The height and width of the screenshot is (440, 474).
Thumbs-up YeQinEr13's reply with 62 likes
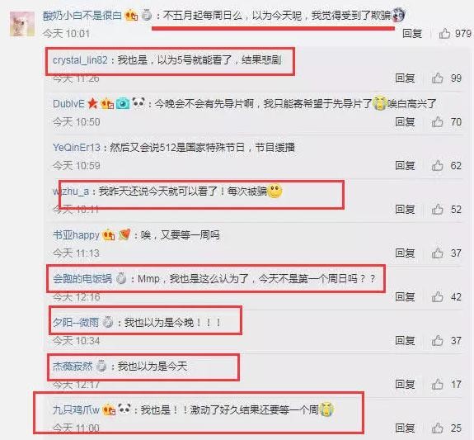(x=438, y=166)
